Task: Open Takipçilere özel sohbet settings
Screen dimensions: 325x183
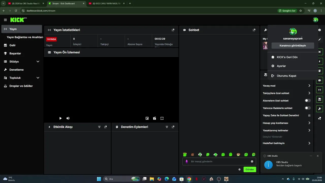Action: pyautogui.click(x=287, y=93)
